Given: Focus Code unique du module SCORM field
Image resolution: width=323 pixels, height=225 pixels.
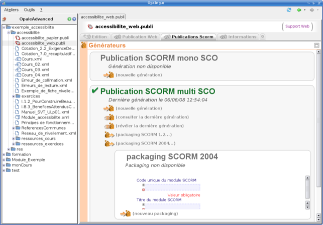Looking at the screenshot, I should pos(173,187).
